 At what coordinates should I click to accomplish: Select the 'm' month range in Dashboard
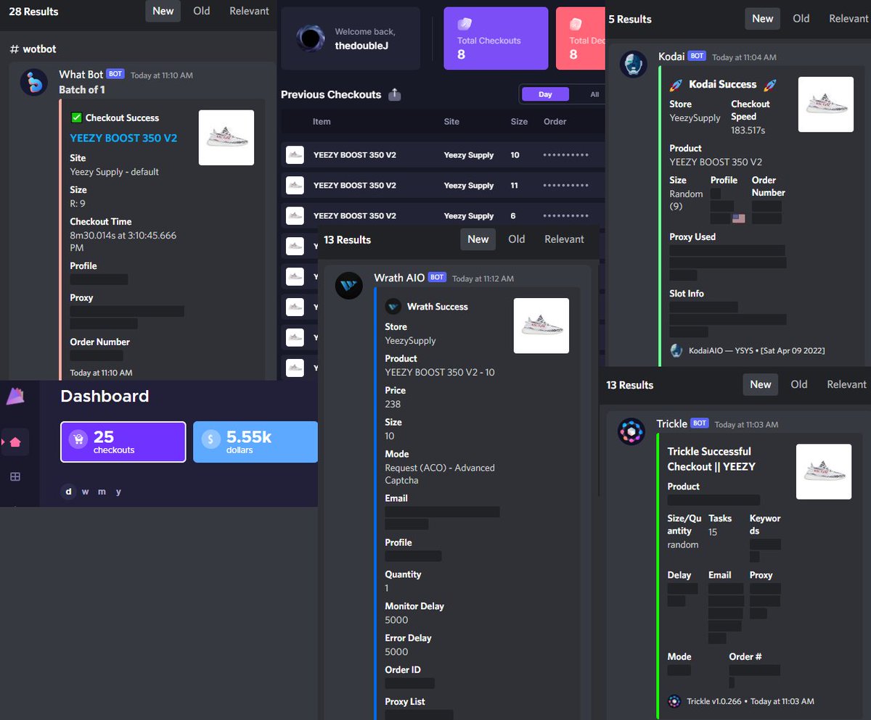click(102, 492)
